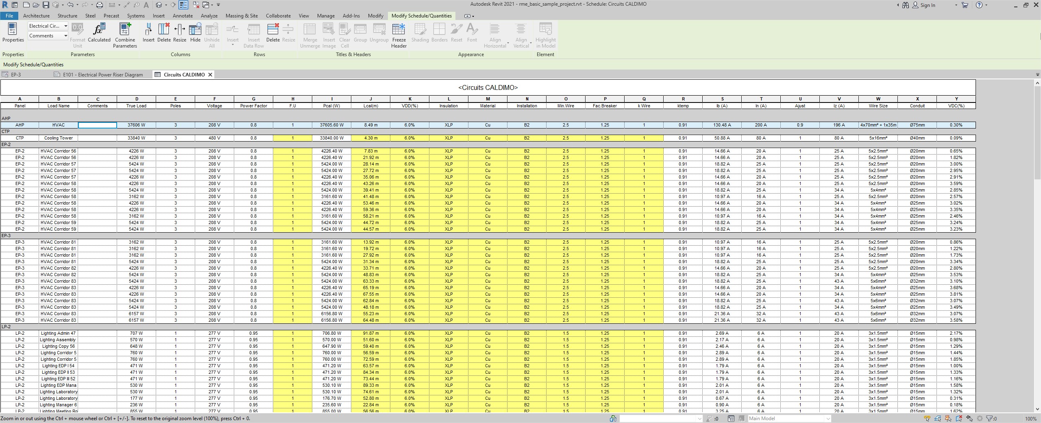
Task: Open the Systems ribbon tab
Action: 135,16
